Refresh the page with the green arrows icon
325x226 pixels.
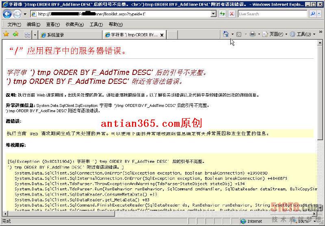click(222, 14)
